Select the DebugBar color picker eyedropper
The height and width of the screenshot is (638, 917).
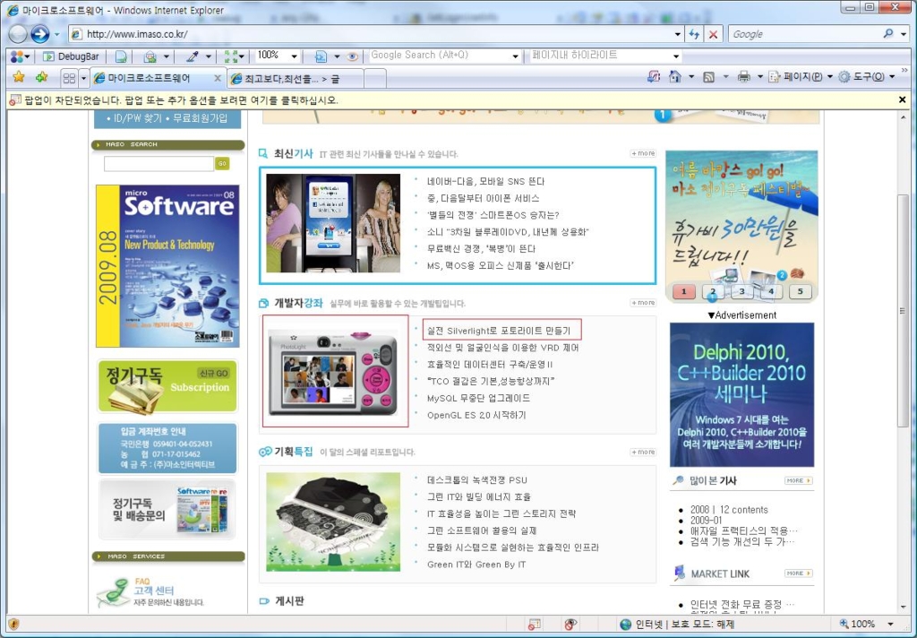point(193,56)
